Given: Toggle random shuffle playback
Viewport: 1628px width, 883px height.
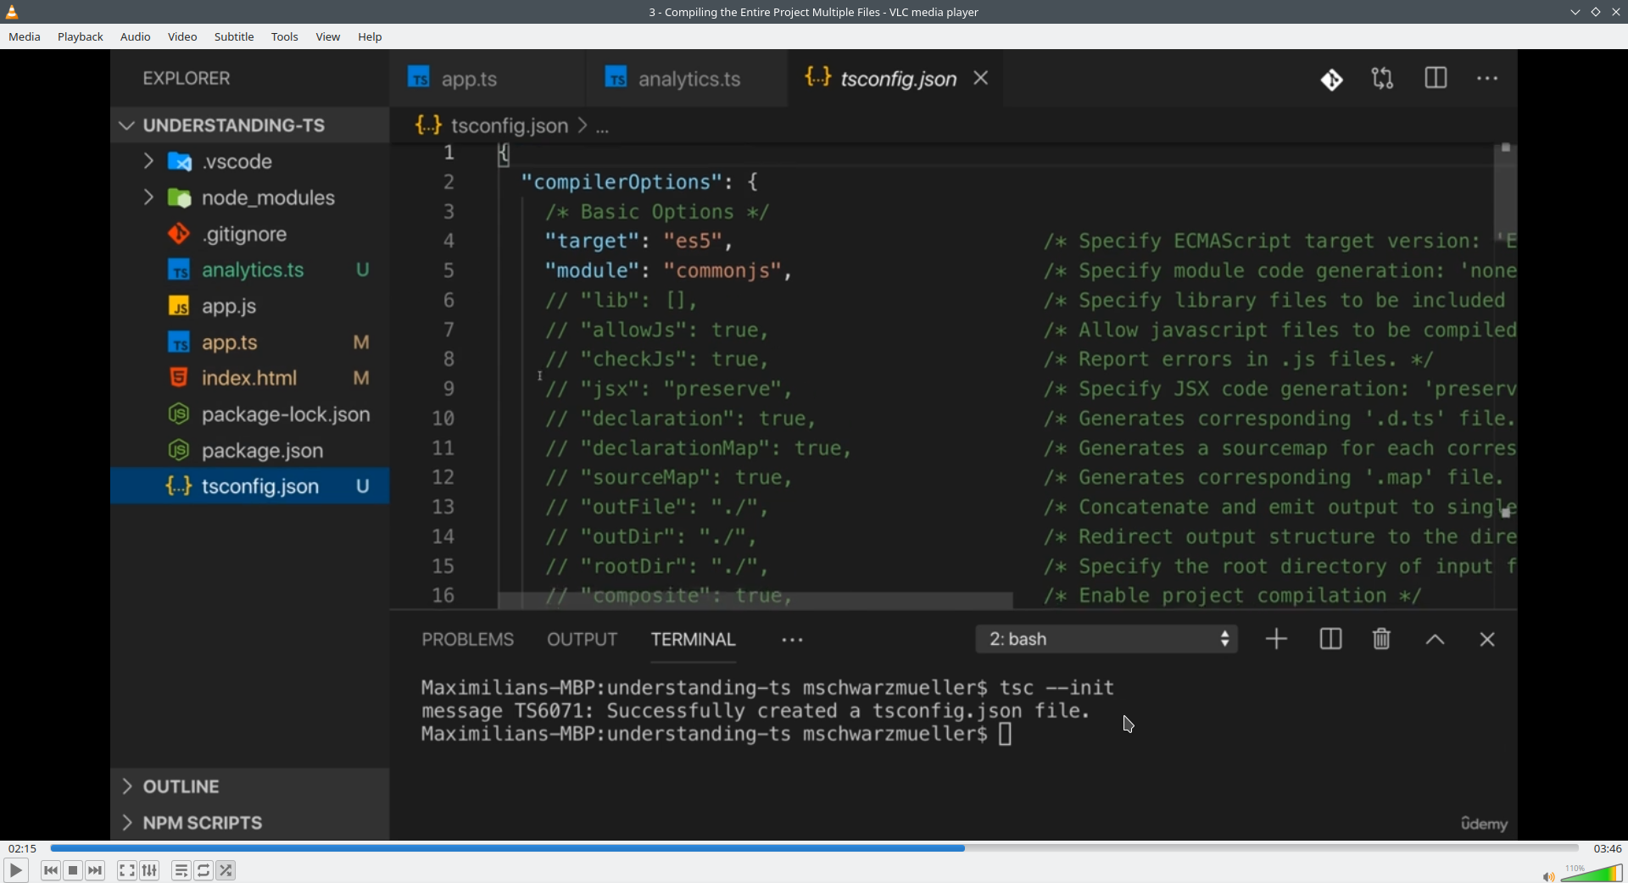Looking at the screenshot, I should (226, 870).
